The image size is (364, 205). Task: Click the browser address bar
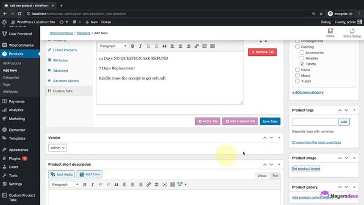click(167, 14)
